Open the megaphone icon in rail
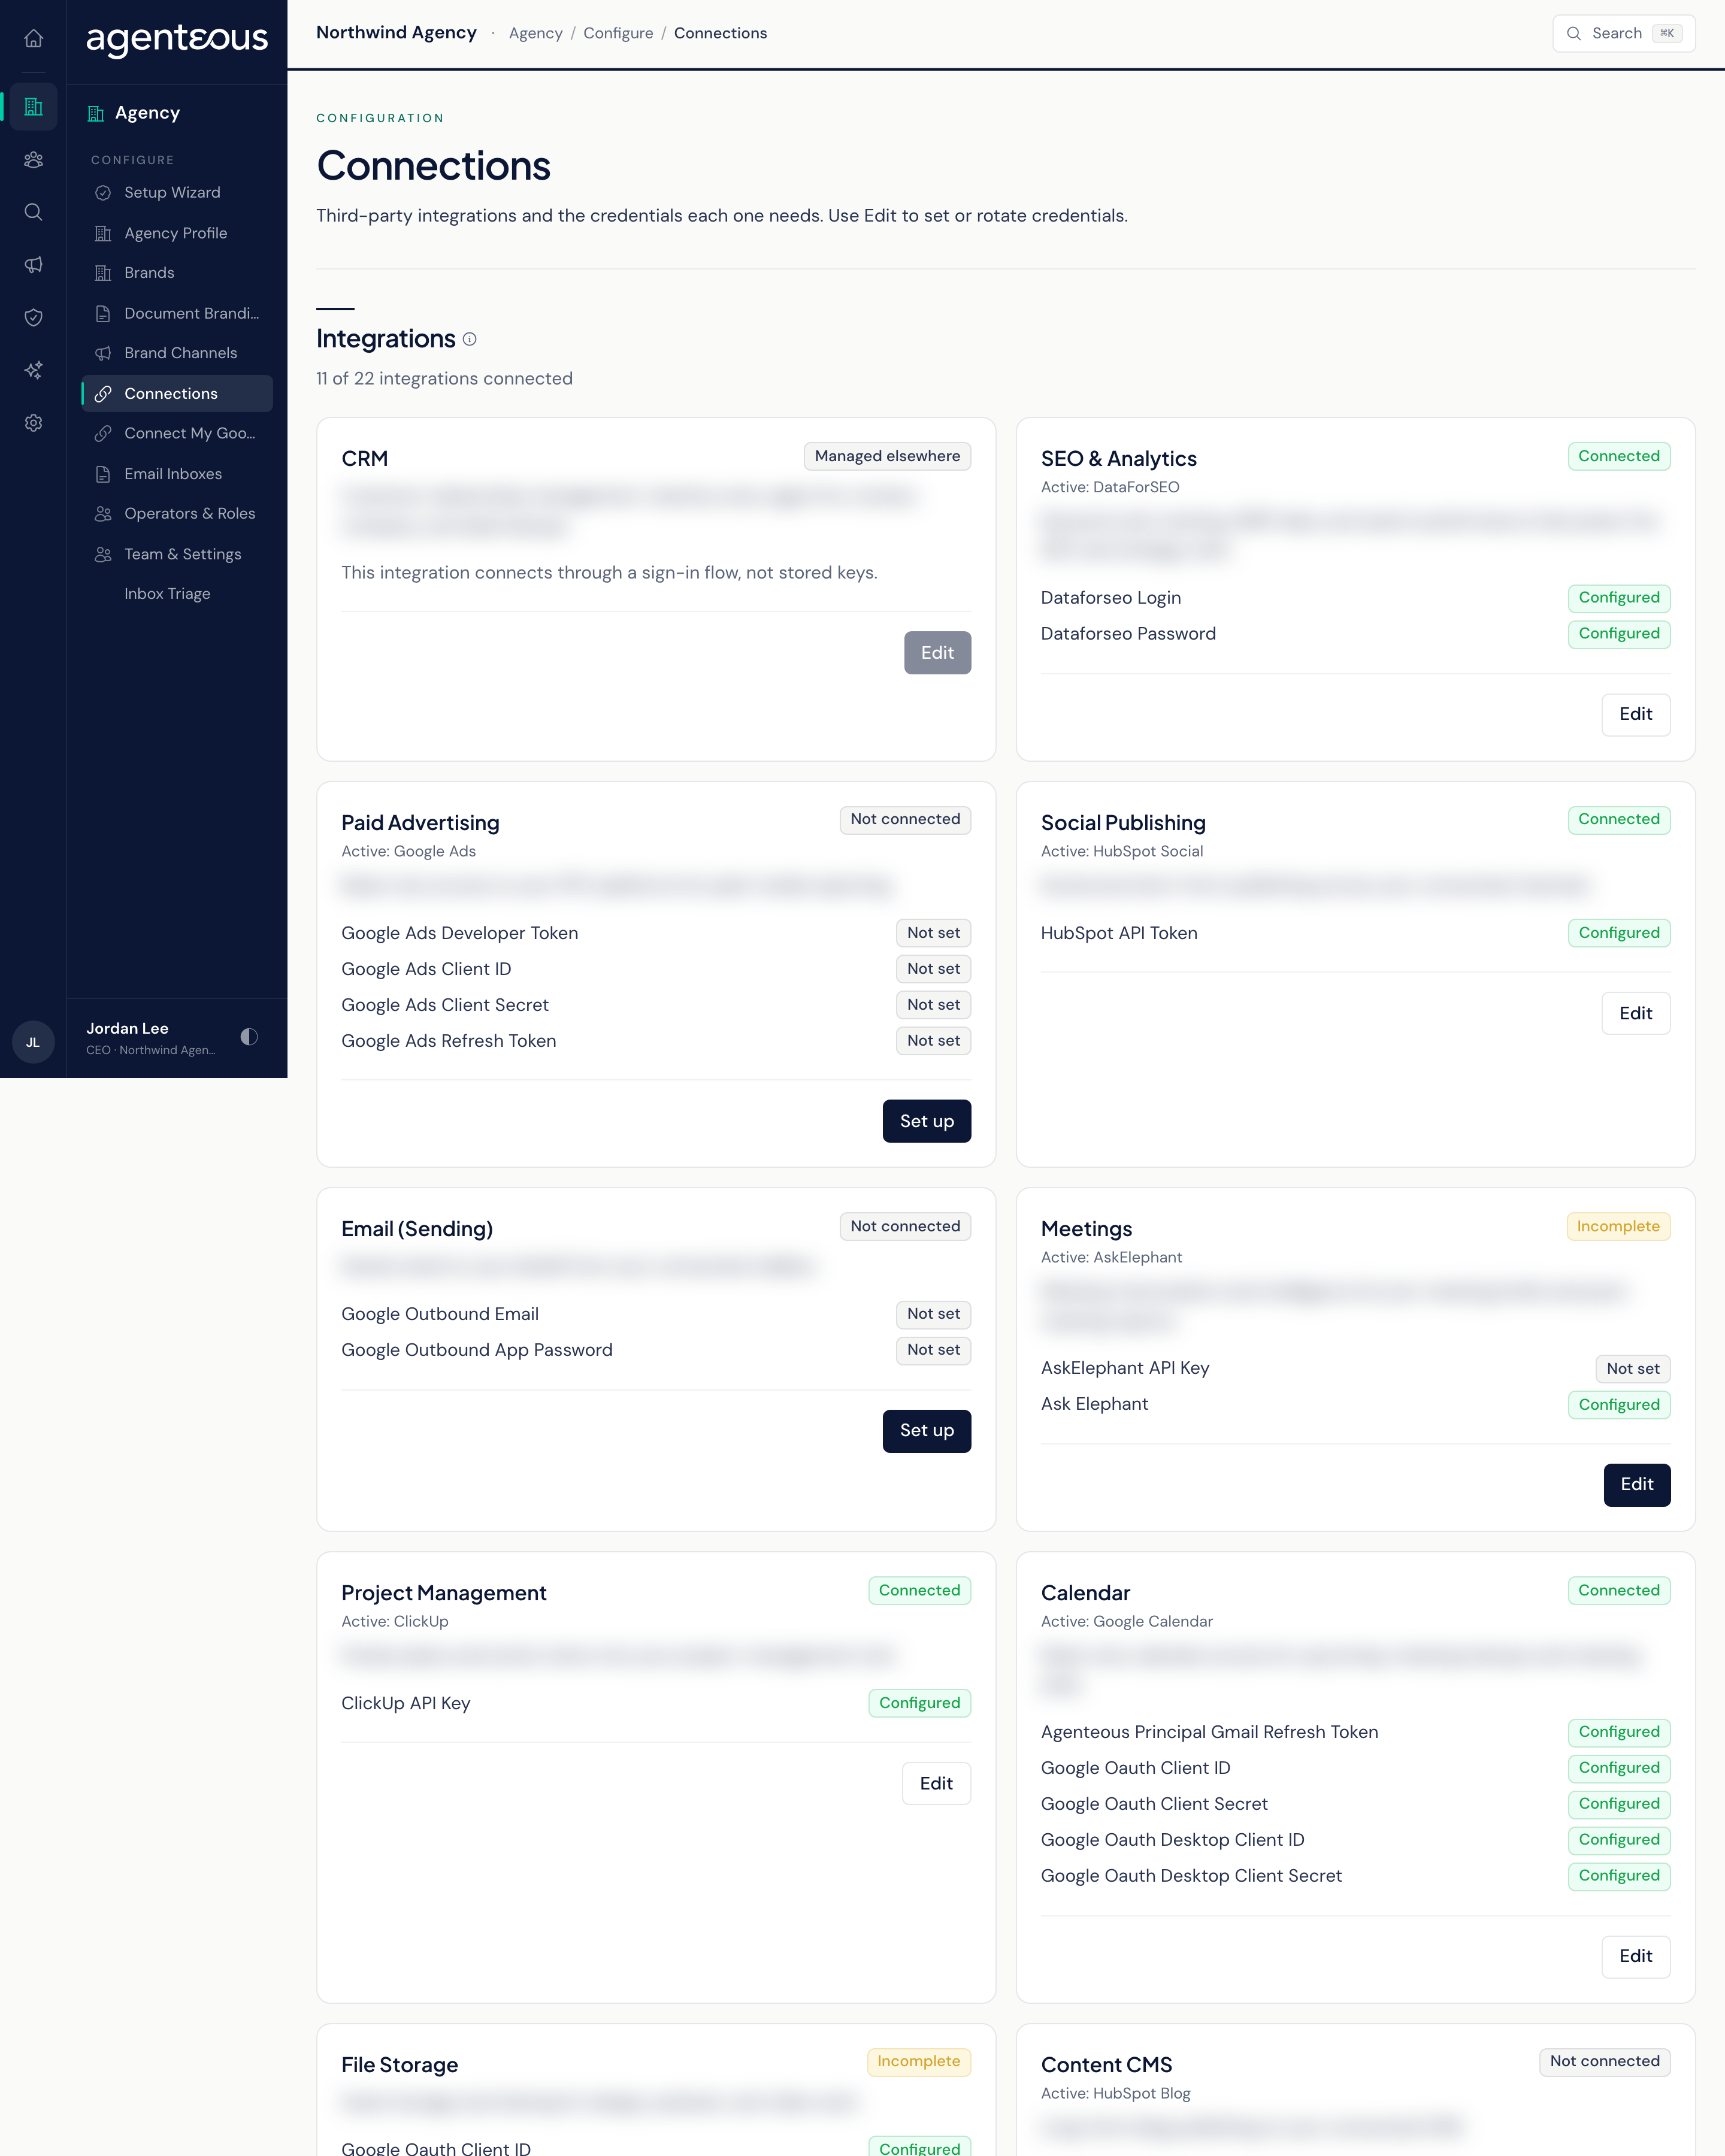Image resolution: width=1725 pixels, height=2156 pixels. pyautogui.click(x=33, y=265)
